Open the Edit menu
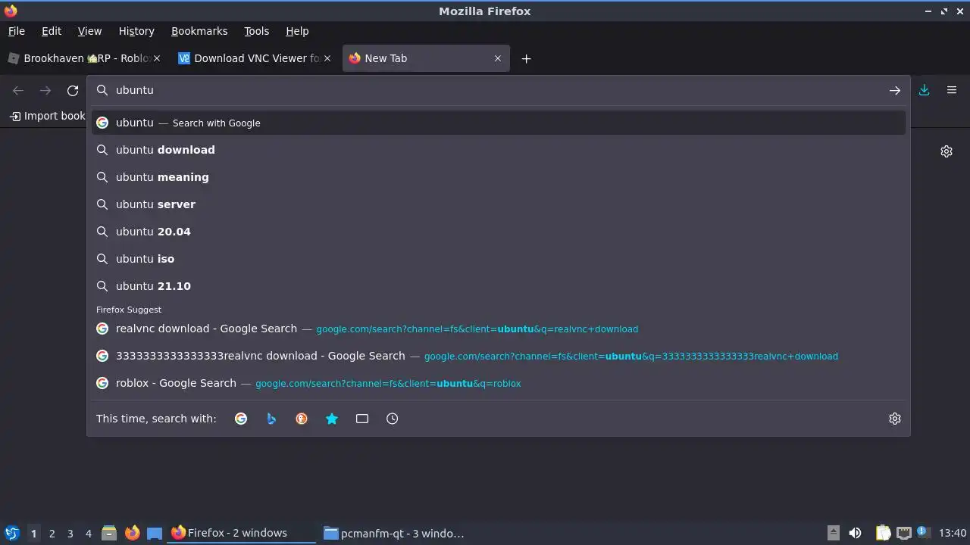 click(52, 31)
